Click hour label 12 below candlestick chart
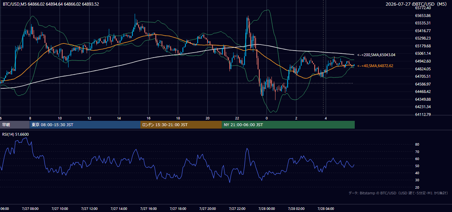The height and width of the screenshot is (212, 452). coord(89,118)
